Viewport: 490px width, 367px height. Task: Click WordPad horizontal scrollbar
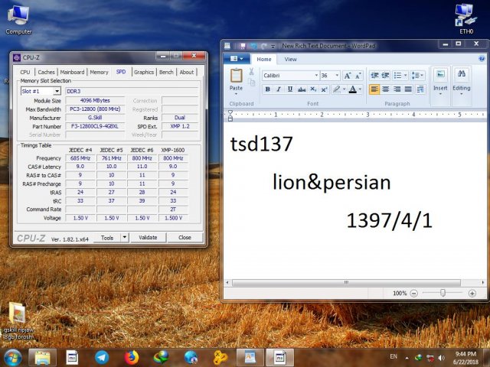(x=346, y=283)
